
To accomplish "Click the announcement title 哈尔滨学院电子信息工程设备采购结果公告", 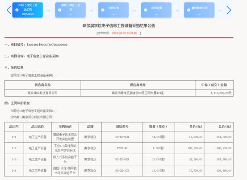I will tap(119, 25).
